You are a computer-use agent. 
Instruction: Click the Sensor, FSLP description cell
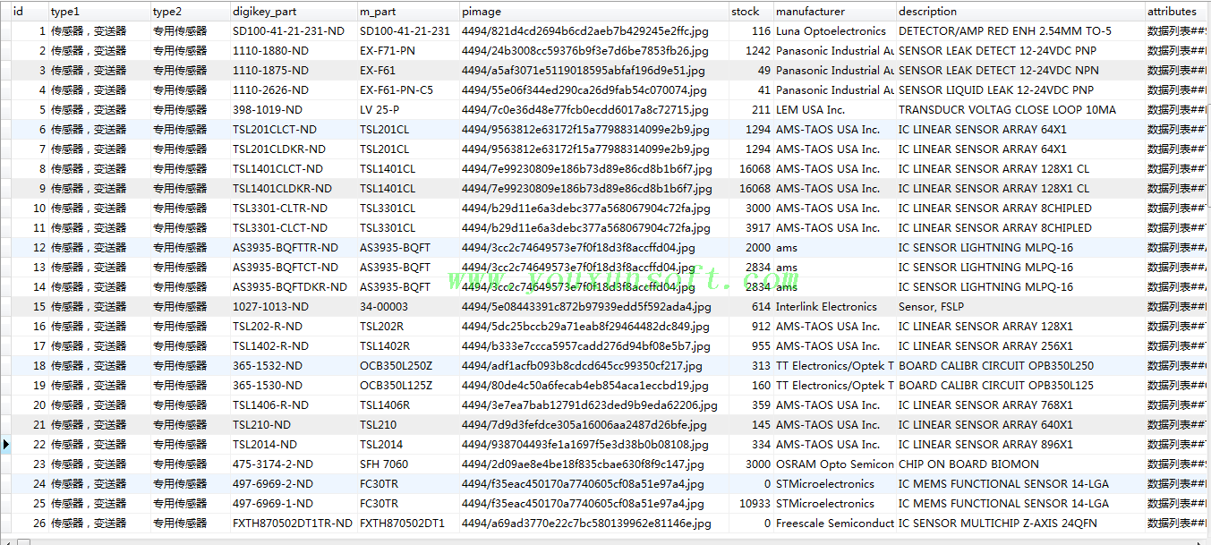tap(1020, 307)
